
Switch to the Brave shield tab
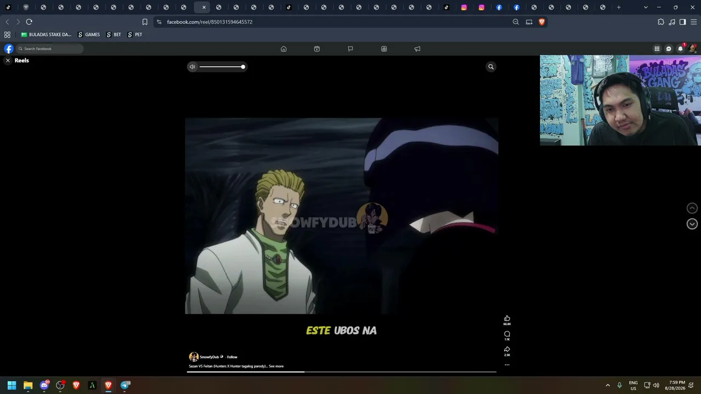pyautogui.click(x=26, y=8)
